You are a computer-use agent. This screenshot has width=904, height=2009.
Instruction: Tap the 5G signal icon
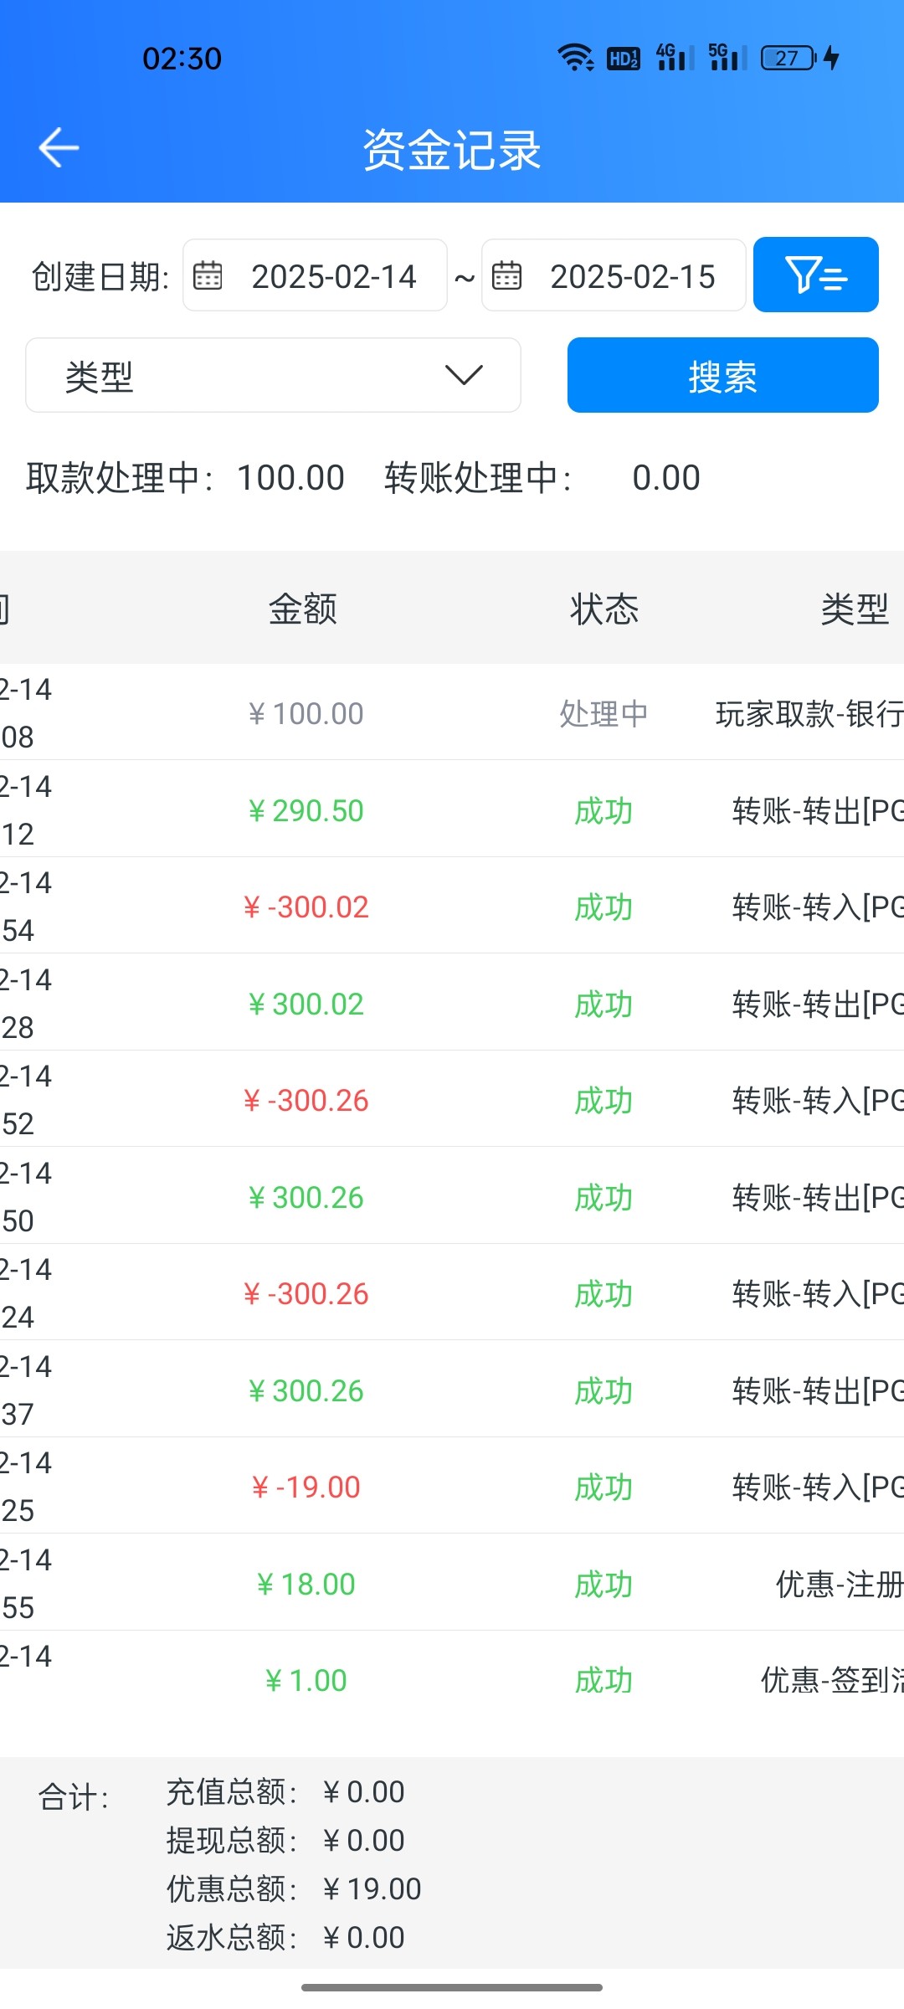pyautogui.click(x=727, y=58)
